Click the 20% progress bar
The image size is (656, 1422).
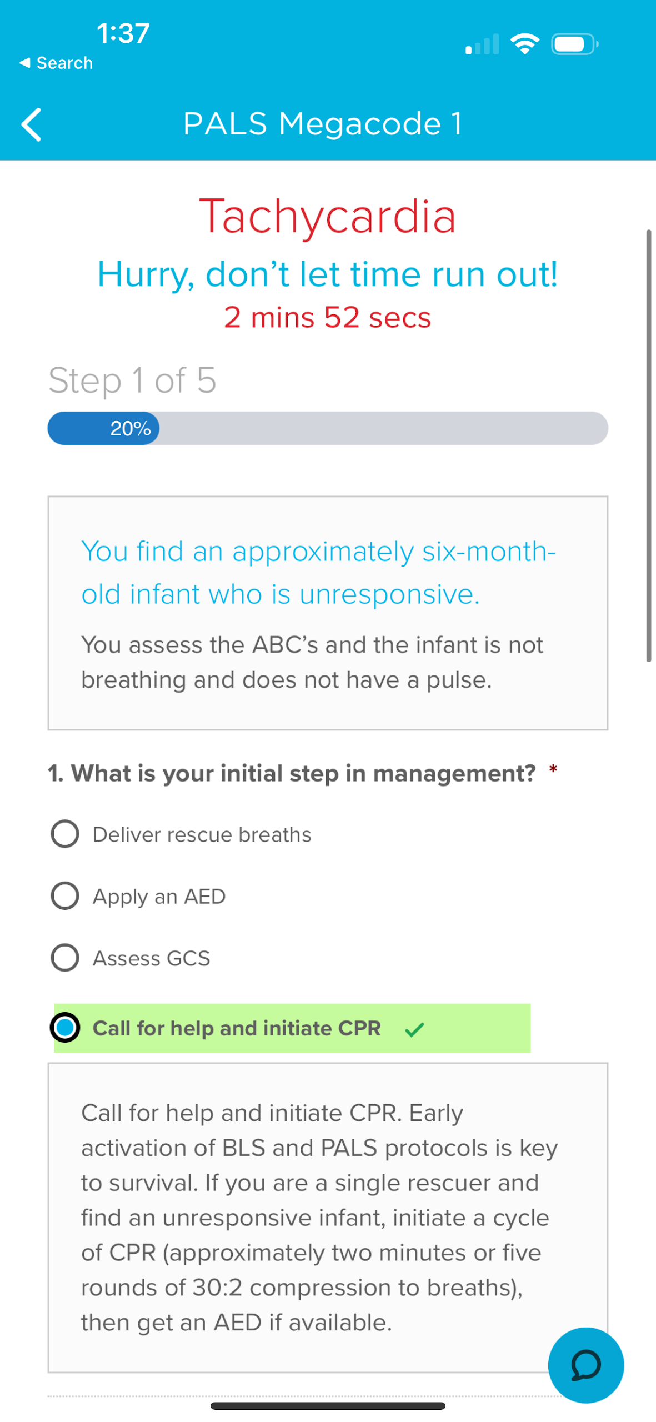[328, 428]
